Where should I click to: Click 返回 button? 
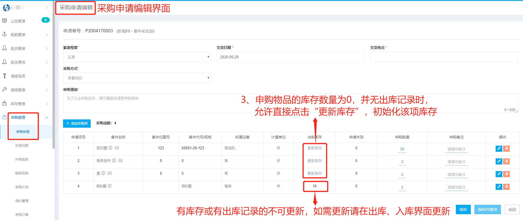[x=512, y=209]
